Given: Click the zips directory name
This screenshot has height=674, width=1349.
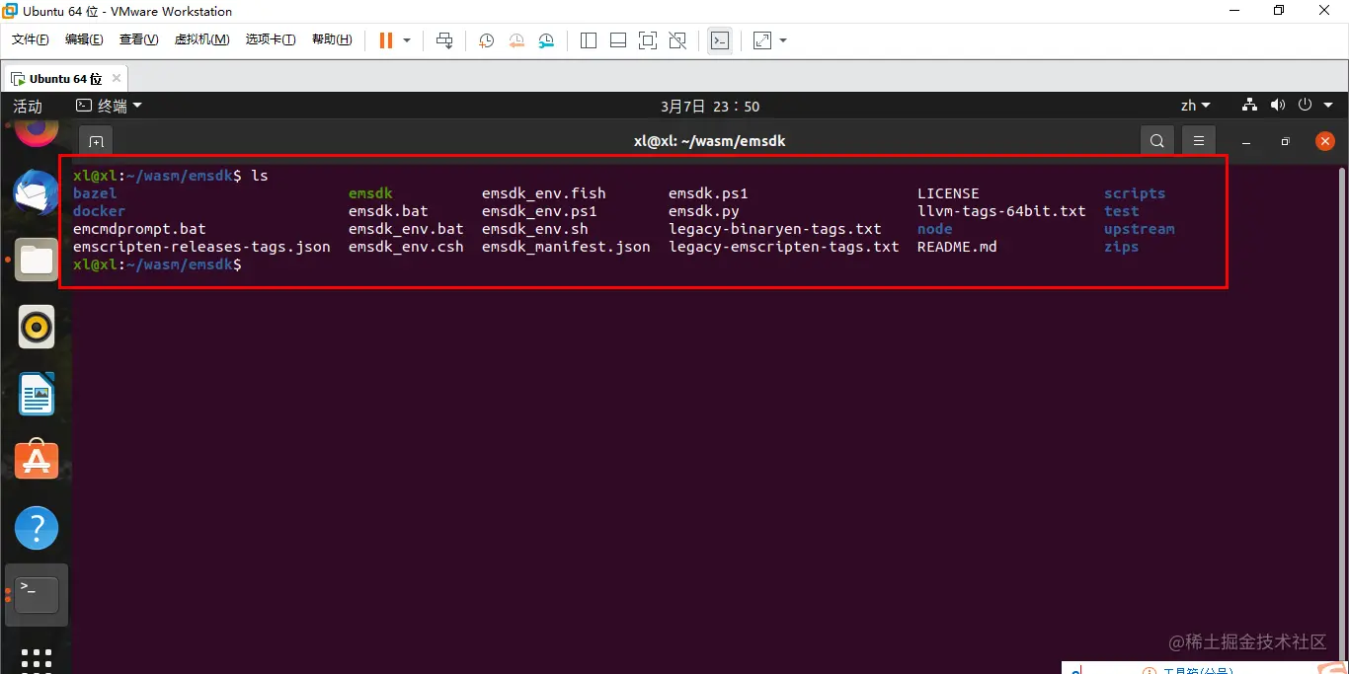Looking at the screenshot, I should coord(1122,247).
